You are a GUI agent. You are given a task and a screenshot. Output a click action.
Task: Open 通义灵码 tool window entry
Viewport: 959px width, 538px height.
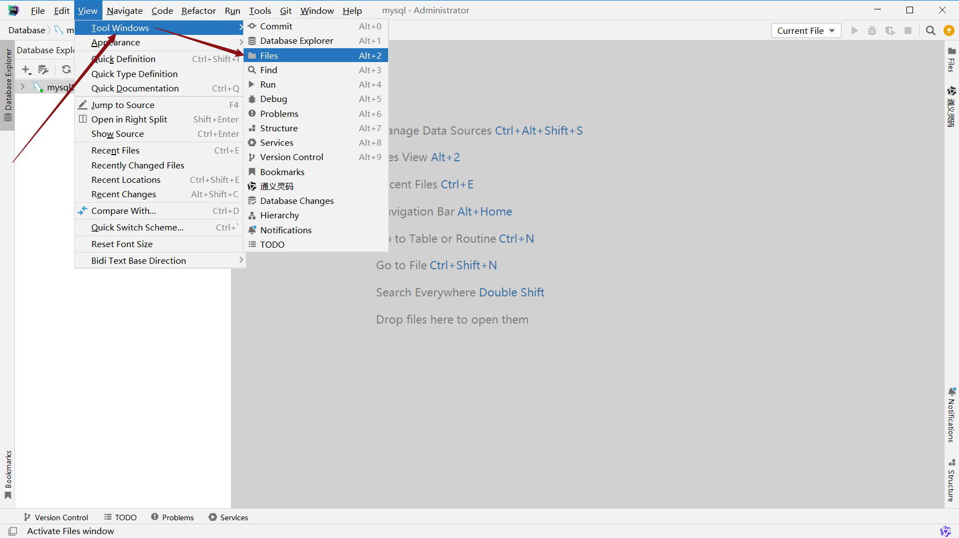(316, 186)
